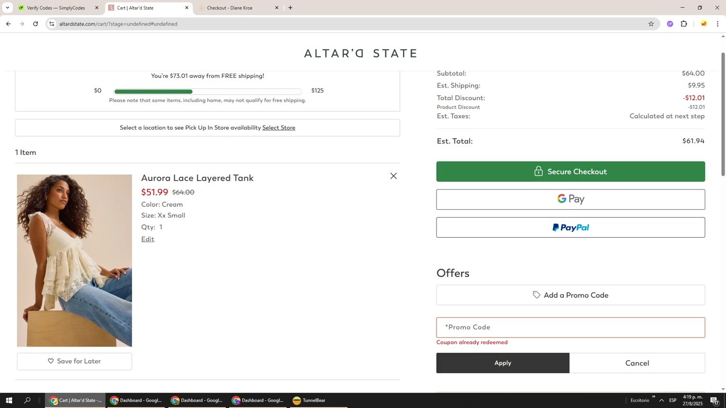This screenshot has width=726, height=408.
Task: Click the page vertical scrollbar
Action: coord(723,114)
